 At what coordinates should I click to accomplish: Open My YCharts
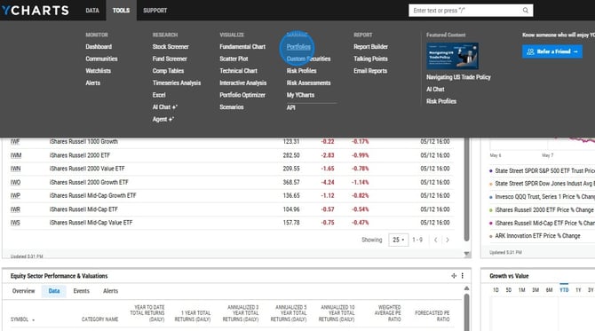point(300,95)
